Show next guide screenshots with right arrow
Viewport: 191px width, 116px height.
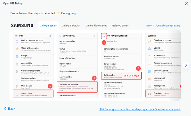[x=186, y=65]
